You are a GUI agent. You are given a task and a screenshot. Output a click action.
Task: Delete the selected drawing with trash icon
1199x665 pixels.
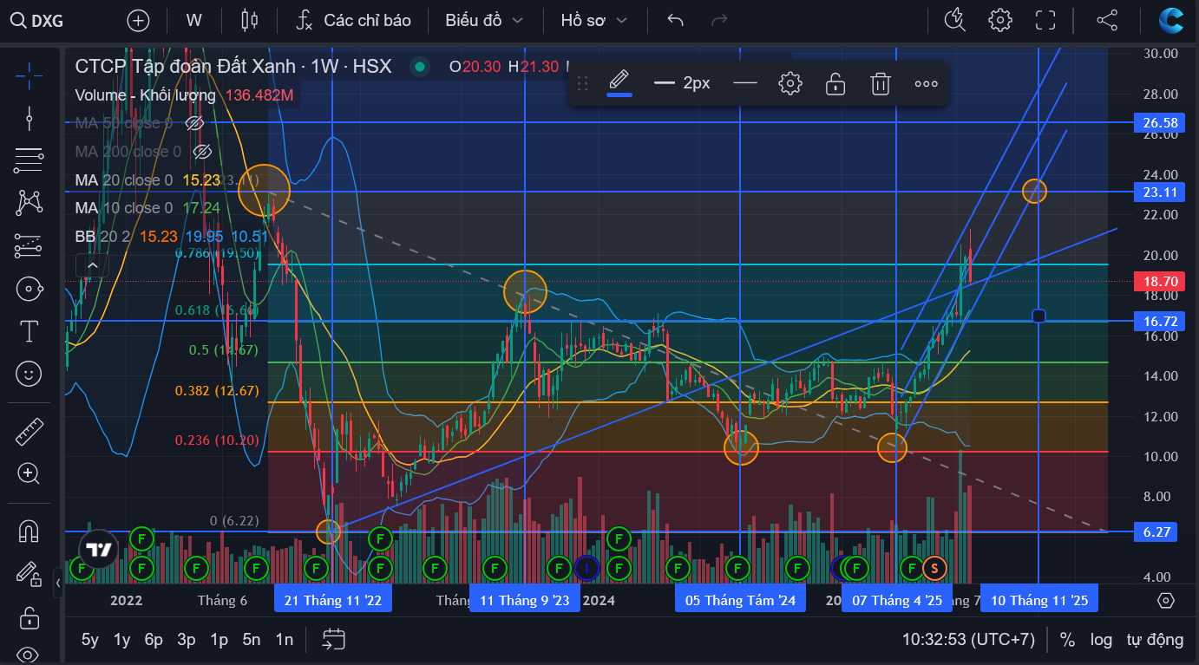point(881,83)
